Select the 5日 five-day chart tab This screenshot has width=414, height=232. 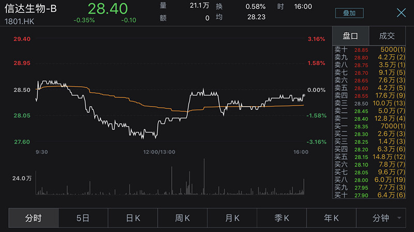click(x=83, y=218)
